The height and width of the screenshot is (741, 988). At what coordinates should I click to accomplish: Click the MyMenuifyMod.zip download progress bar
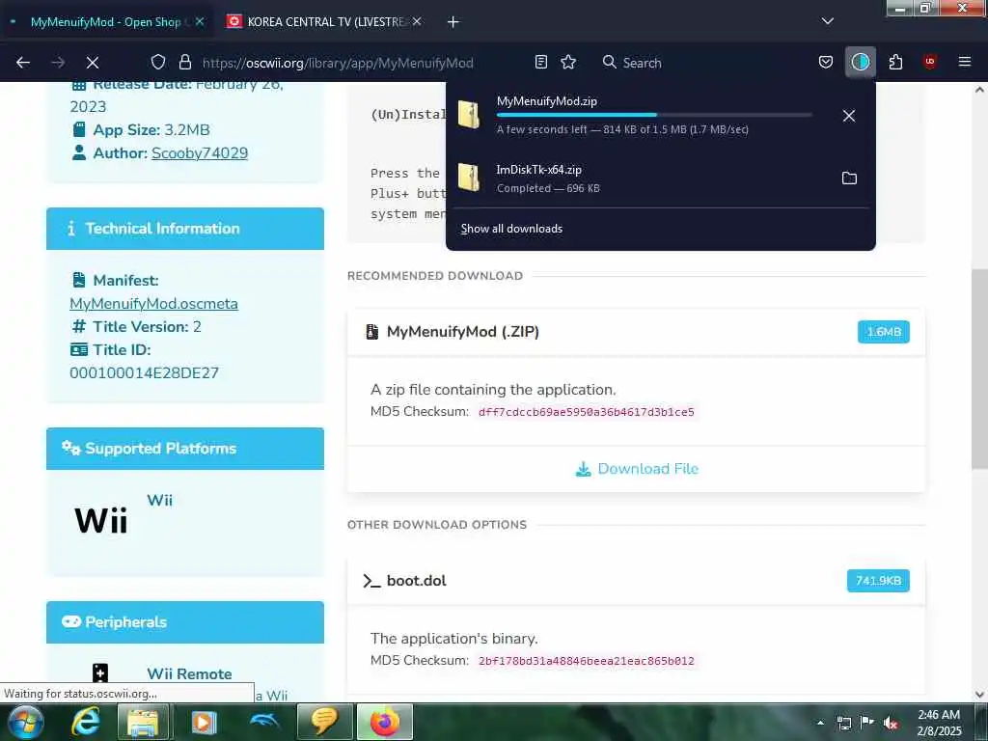point(654,115)
